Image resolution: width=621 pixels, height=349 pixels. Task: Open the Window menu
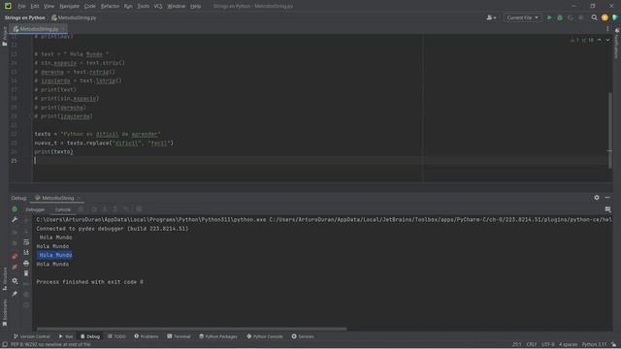click(x=177, y=6)
